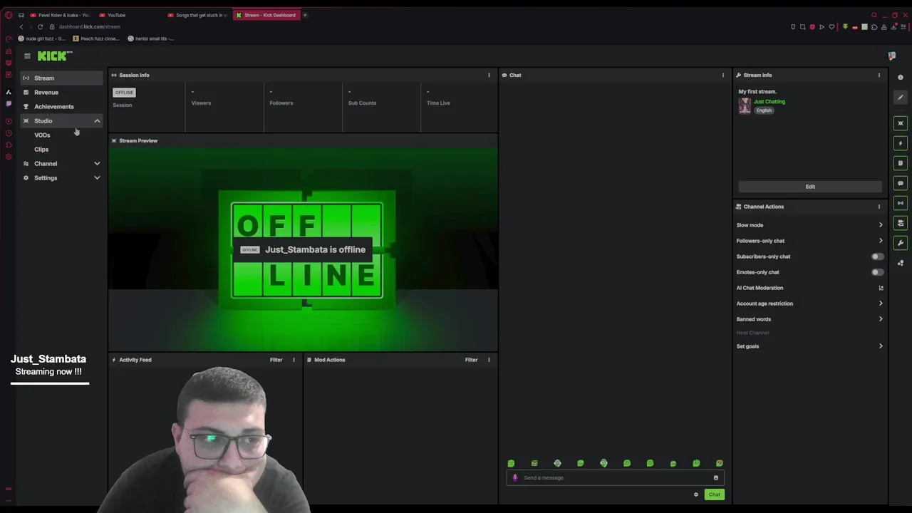This screenshot has width=912, height=513.
Task: Open Mod Actions Filter dropdown
Action: point(471,360)
